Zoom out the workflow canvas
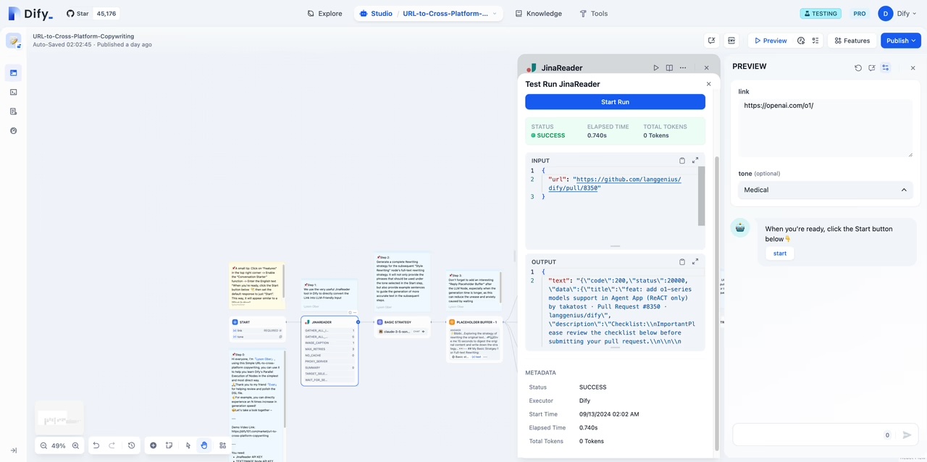 43,446
